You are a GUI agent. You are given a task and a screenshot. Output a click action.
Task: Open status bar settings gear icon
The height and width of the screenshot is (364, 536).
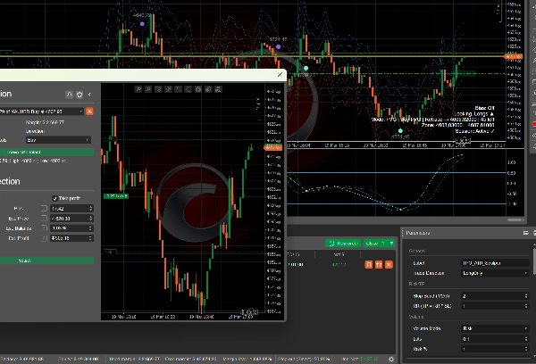coord(391,360)
